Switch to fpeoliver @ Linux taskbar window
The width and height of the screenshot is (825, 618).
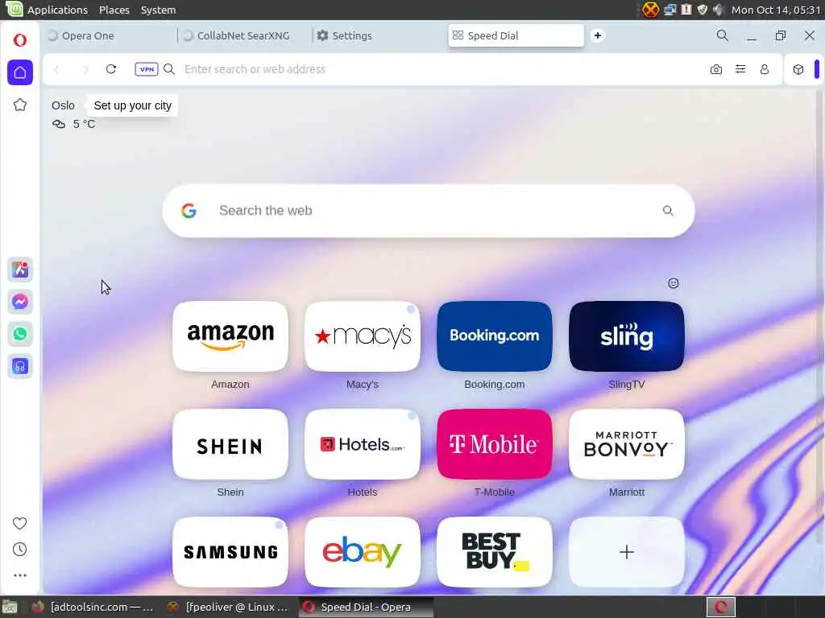click(228, 607)
